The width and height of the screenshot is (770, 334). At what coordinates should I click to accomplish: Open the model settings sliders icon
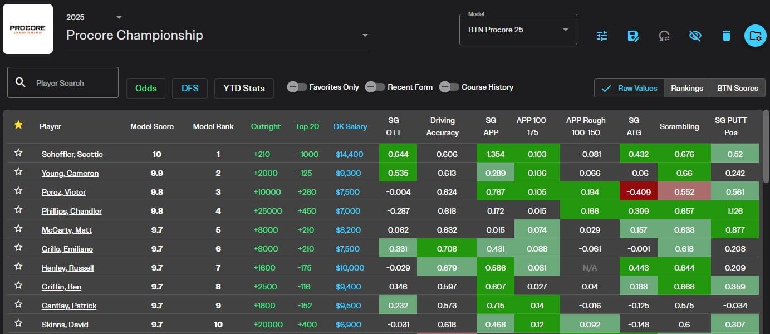click(x=602, y=36)
